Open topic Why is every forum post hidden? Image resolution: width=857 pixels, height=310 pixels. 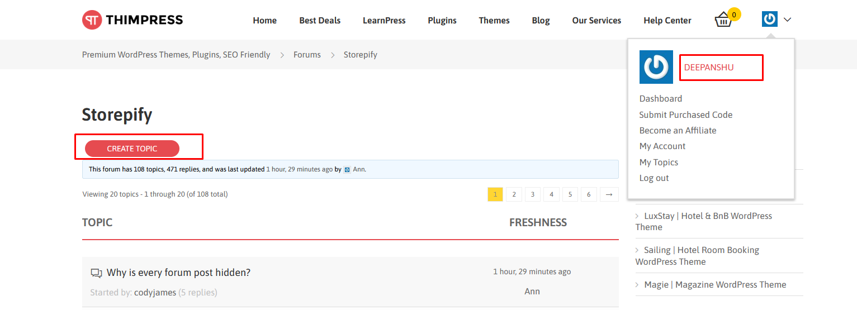pos(178,273)
